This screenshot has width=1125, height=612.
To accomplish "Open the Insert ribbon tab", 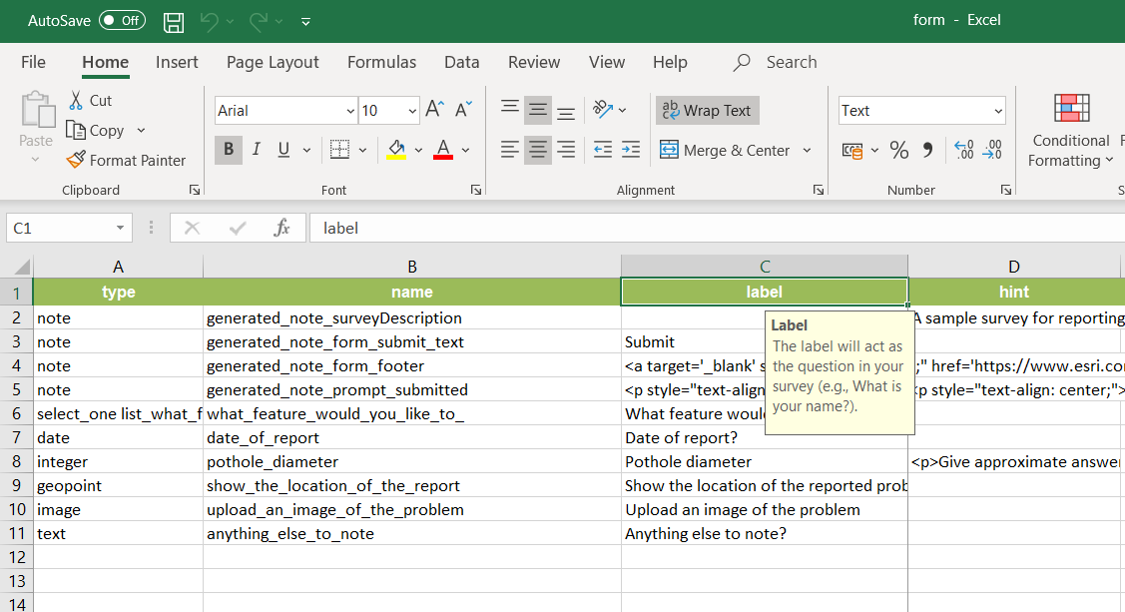I will click(177, 62).
